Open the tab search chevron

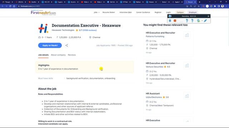(x=210, y=2)
